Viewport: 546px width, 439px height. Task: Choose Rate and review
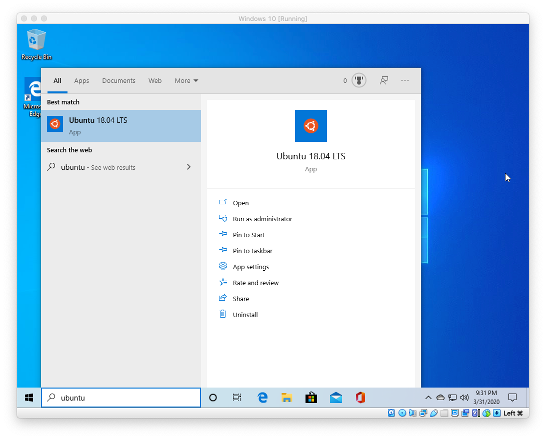click(255, 283)
